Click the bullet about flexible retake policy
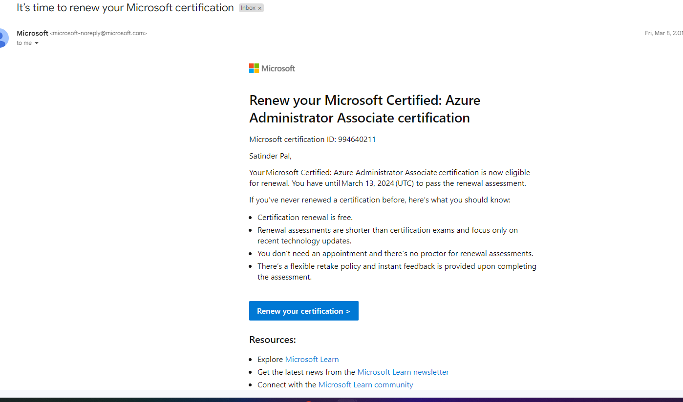 (397, 272)
